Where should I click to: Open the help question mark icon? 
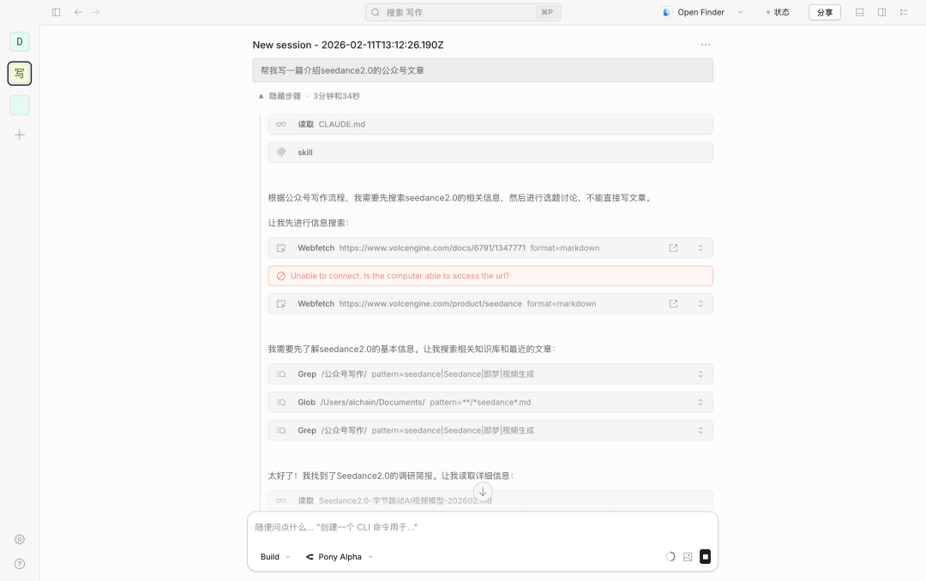(20, 564)
